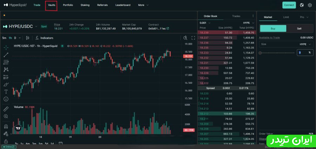Toggle order side to Buy
This screenshot has height=149, width=316.
273,29
